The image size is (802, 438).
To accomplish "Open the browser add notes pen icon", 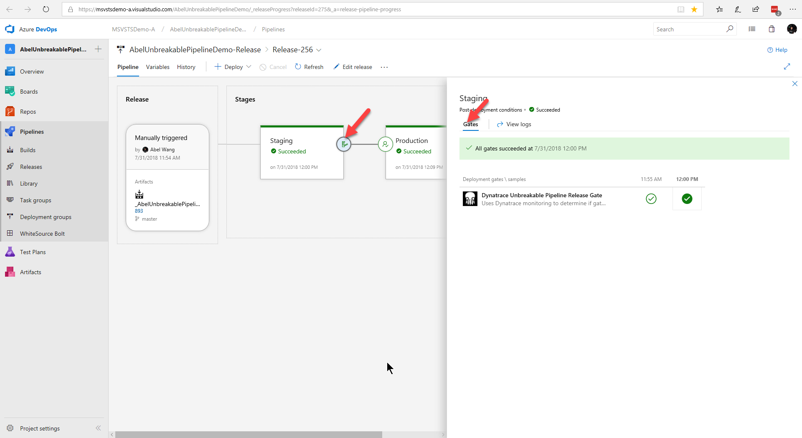I will point(738,9).
